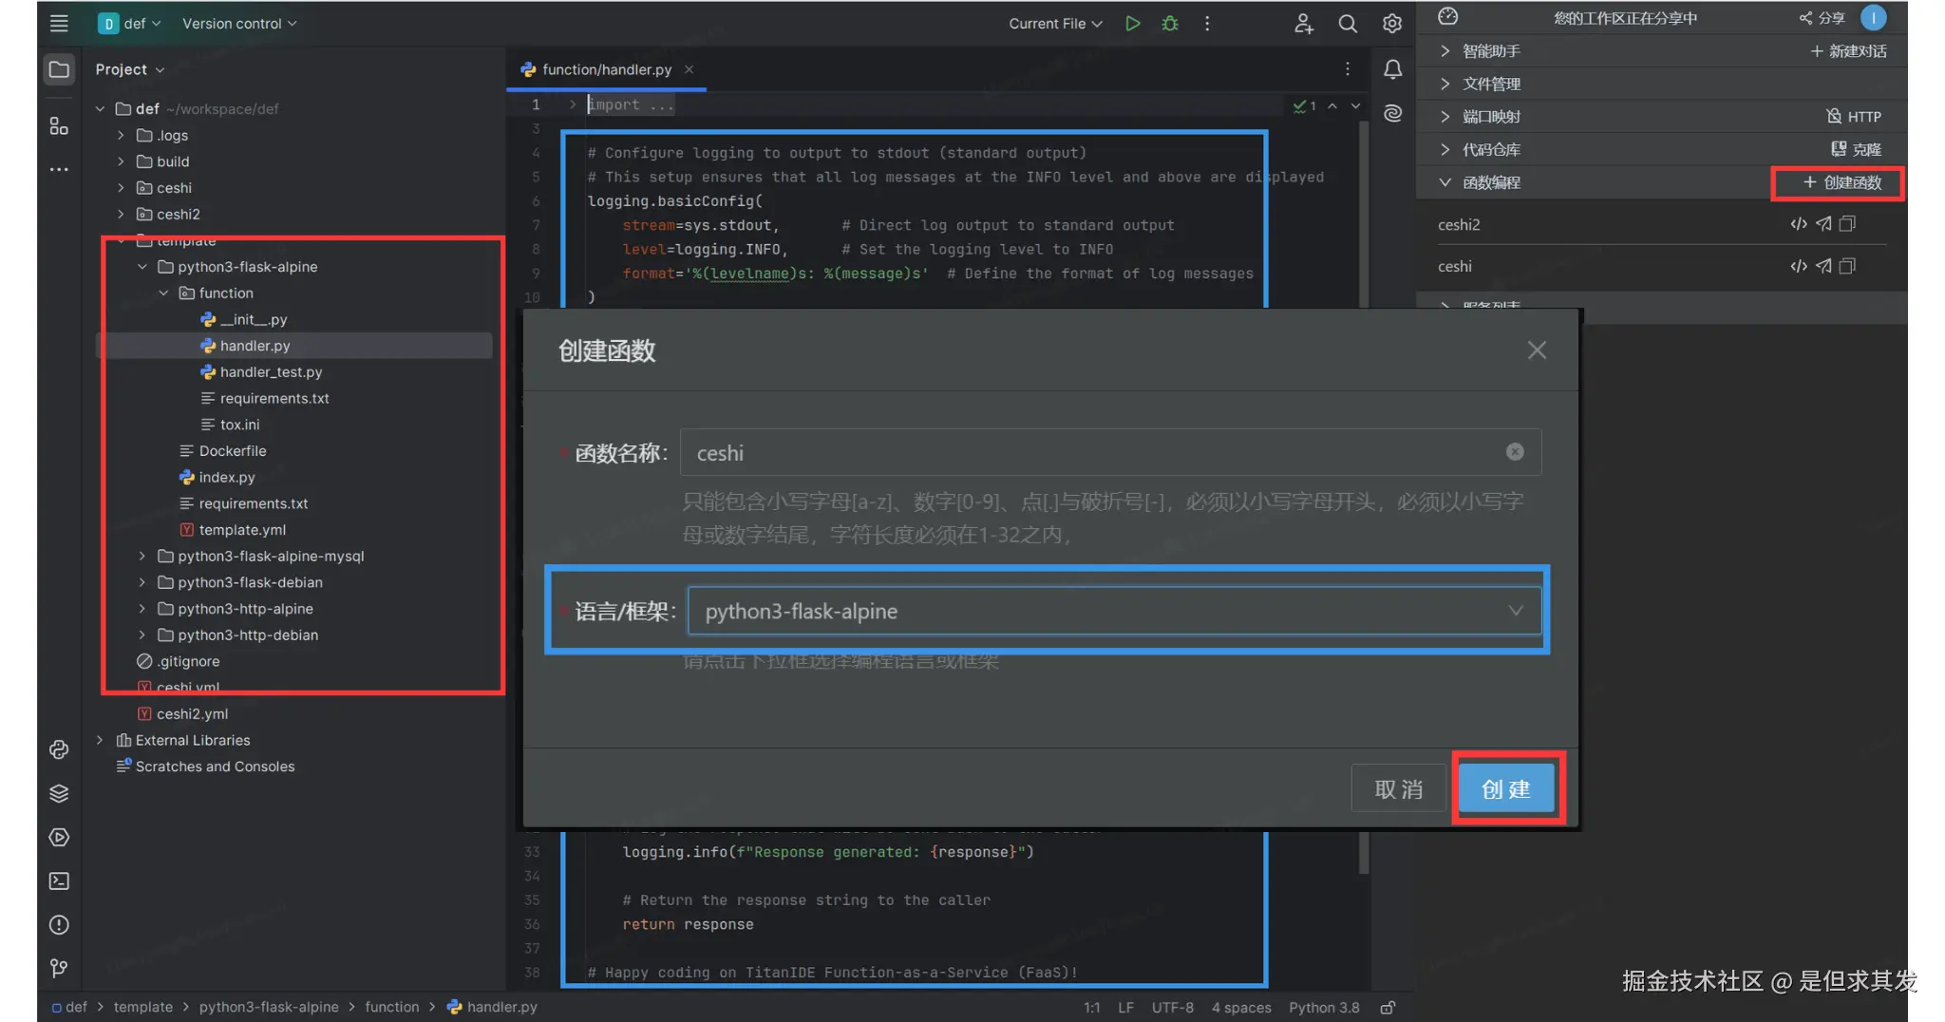
Task: Open the Terminal tool window
Action: click(59, 880)
